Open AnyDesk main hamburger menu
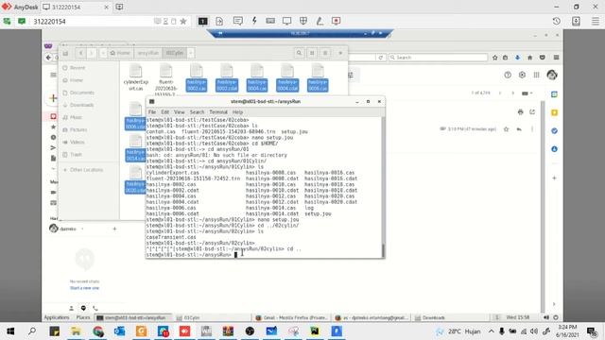Screen dimensions: 605x340 click(x=596, y=21)
